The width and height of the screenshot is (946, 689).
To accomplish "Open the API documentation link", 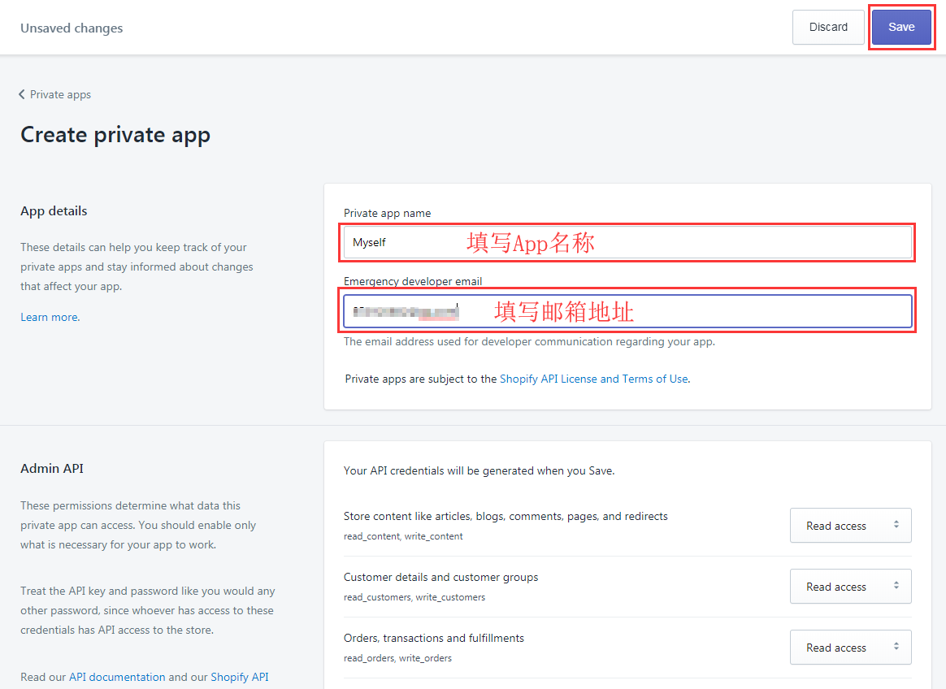I will [x=117, y=677].
